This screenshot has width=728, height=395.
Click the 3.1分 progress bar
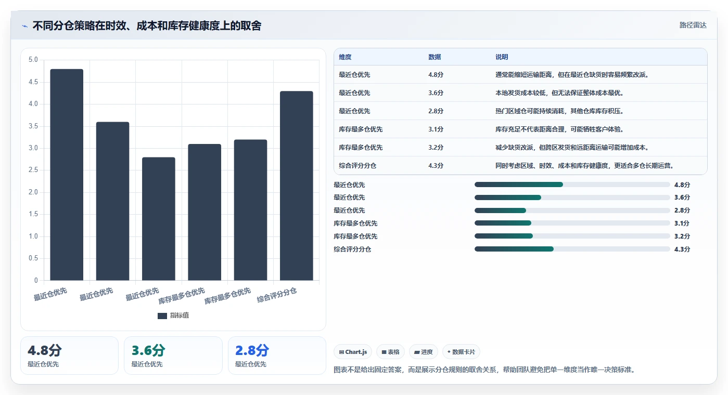pos(572,223)
